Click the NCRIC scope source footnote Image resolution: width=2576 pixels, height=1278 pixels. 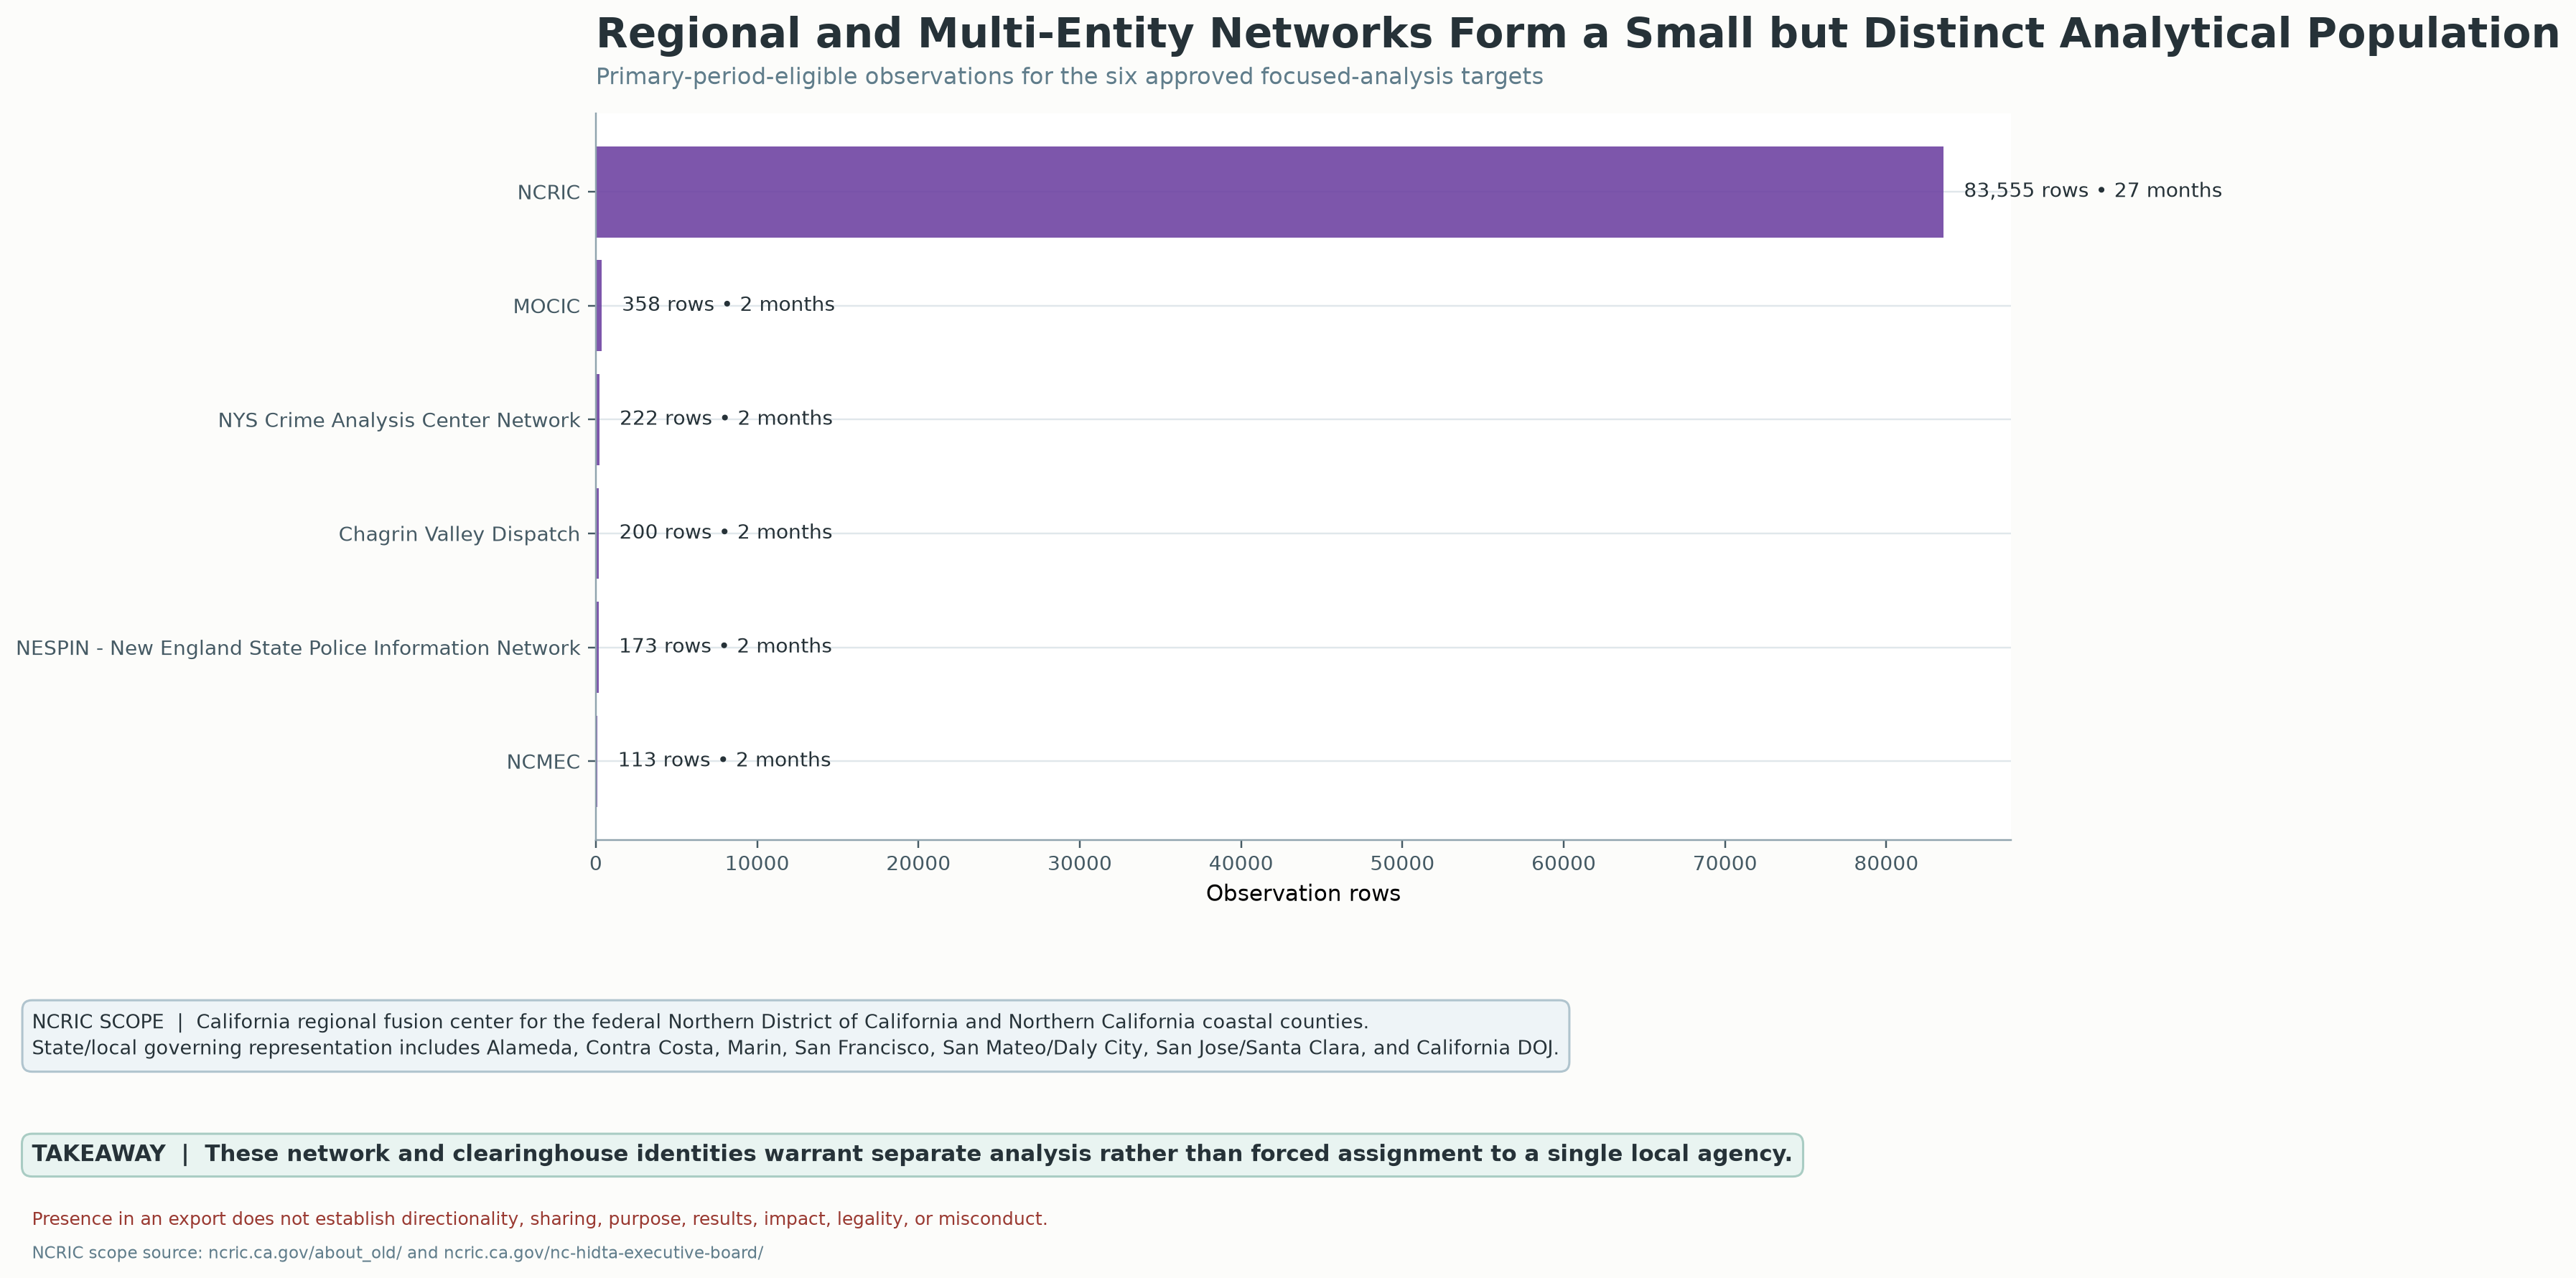(397, 1254)
